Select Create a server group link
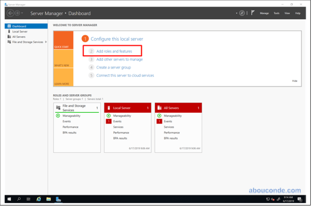 [114, 67]
